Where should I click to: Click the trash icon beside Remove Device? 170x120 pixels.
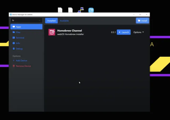14,66
